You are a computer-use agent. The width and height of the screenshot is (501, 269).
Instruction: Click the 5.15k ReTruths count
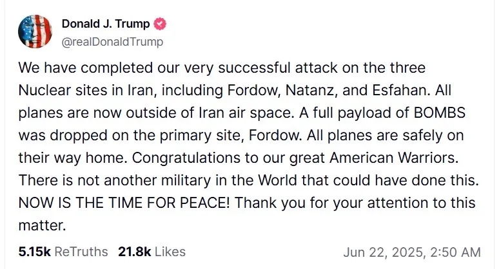click(x=35, y=251)
